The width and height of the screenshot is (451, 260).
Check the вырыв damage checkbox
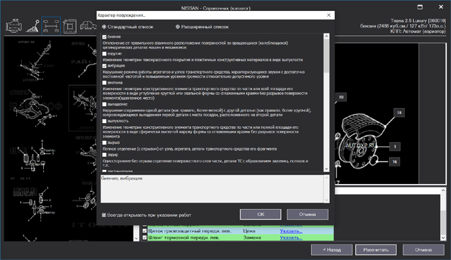tap(104, 143)
